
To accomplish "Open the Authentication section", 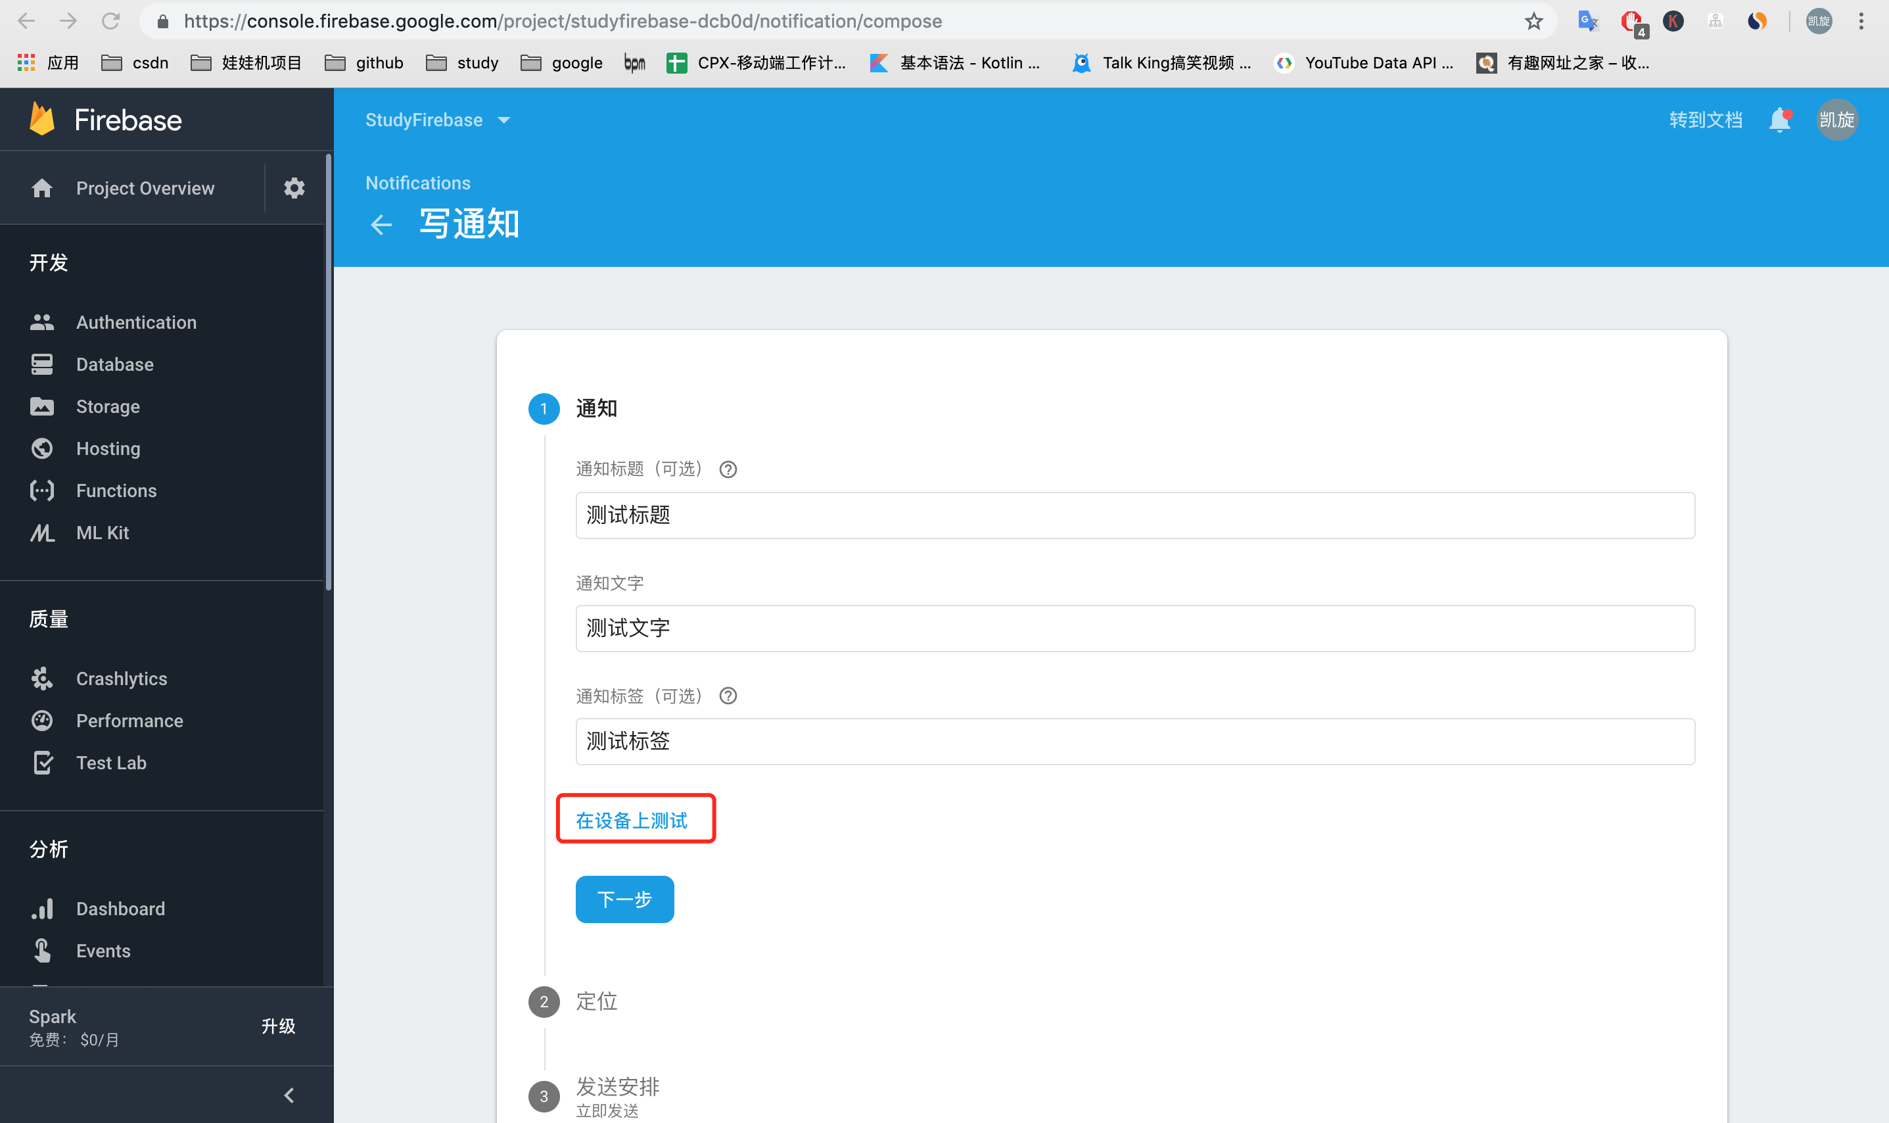I will click(x=135, y=322).
